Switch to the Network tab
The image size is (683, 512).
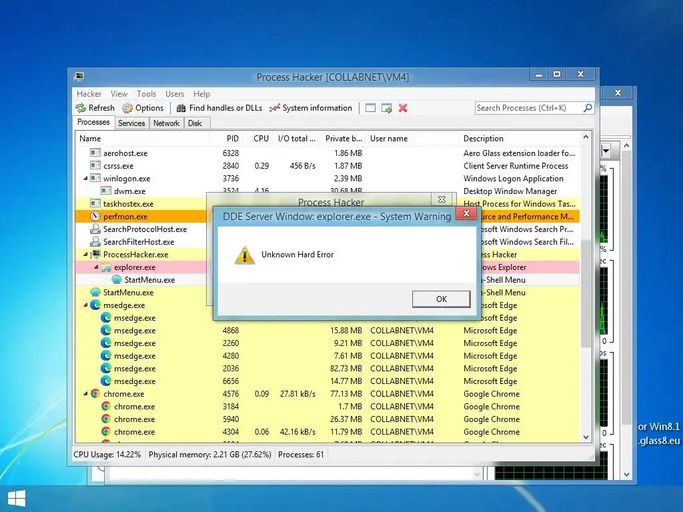pos(166,123)
